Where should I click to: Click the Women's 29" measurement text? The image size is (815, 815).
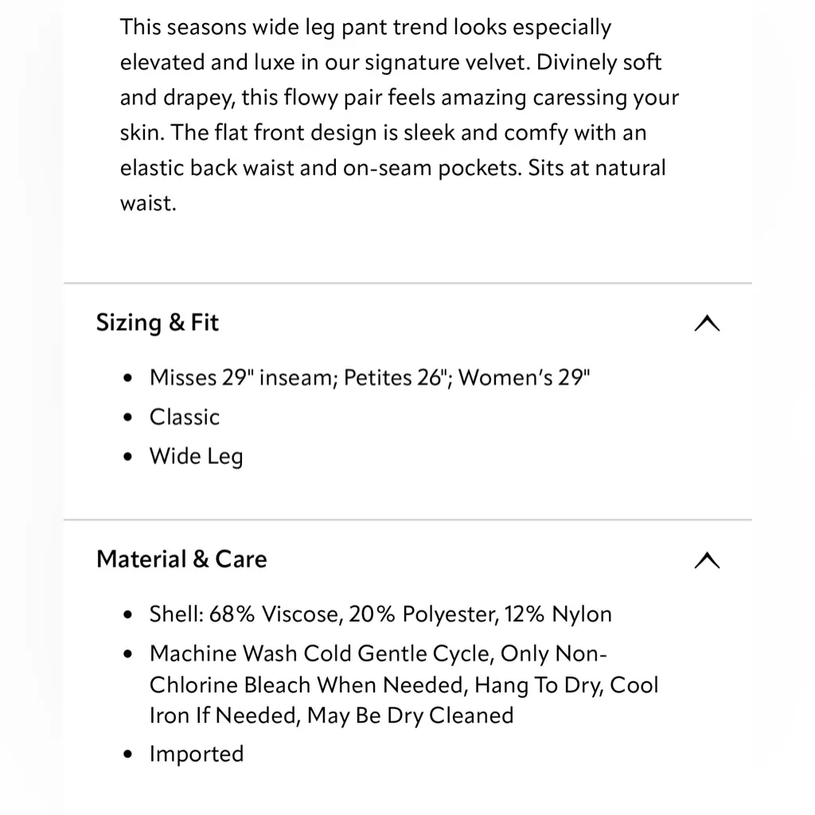pos(524,377)
